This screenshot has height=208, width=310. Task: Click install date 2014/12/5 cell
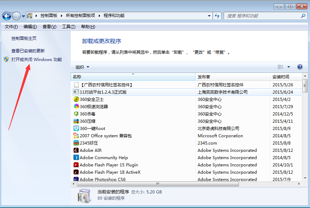pos(283,114)
